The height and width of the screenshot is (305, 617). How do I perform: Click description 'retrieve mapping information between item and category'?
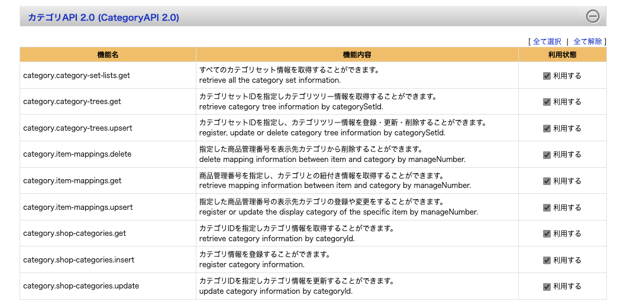click(x=335, y=186)
